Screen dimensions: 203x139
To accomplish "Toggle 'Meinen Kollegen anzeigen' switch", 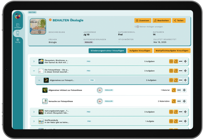I will tap(137, 26).
